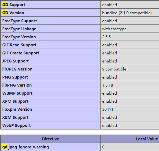Select 'enabled' value in GD Support row

point(110,5)
